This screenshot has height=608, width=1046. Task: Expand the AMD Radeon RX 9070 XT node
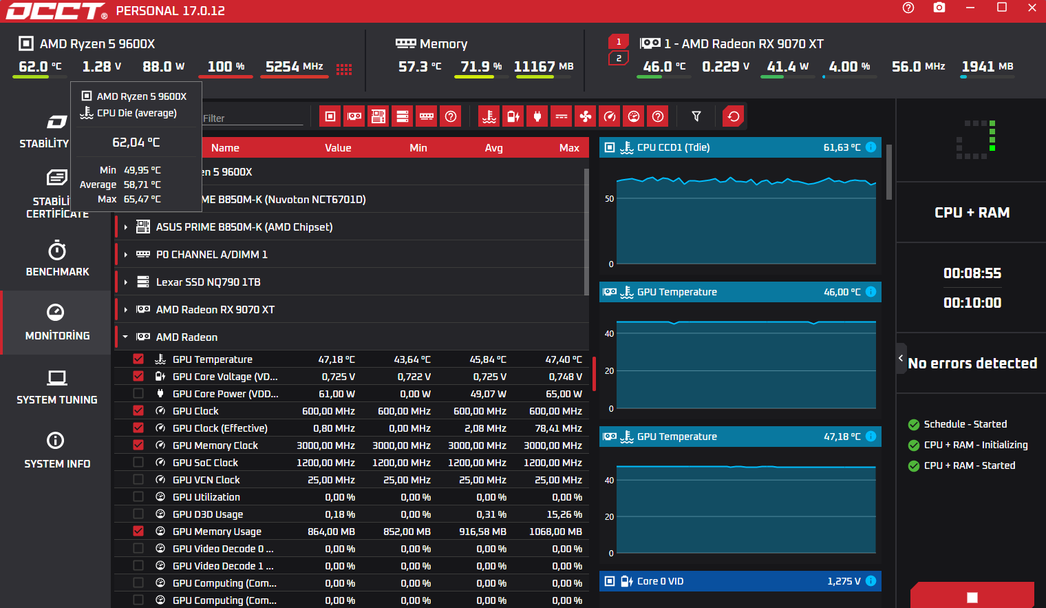[x=125, y=310]
